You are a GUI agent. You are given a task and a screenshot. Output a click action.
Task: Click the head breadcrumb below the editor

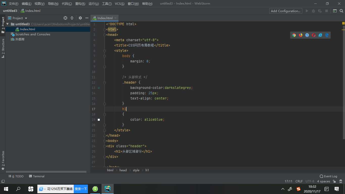point(123,170)
